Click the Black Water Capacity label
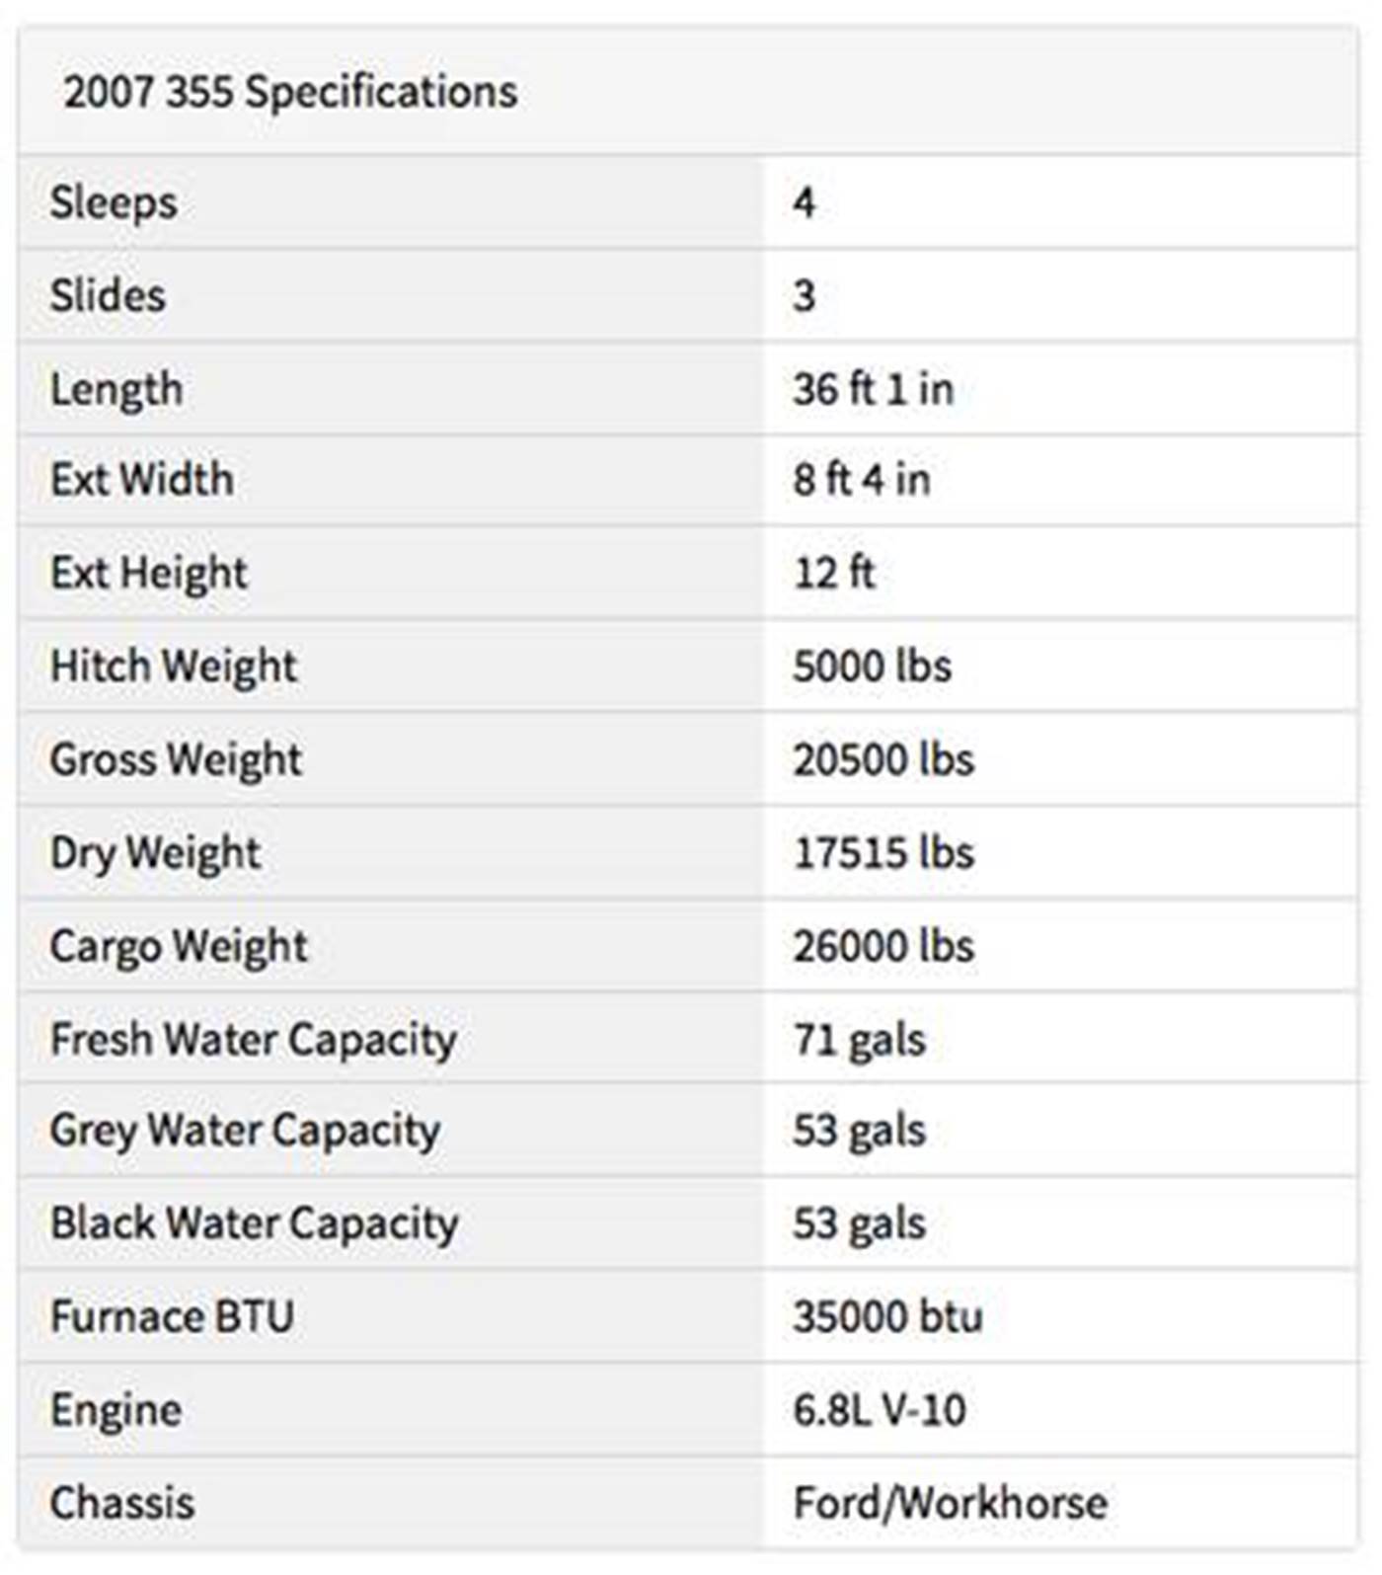This screenshot has width=1382, height=1575. coord(255,1223)
